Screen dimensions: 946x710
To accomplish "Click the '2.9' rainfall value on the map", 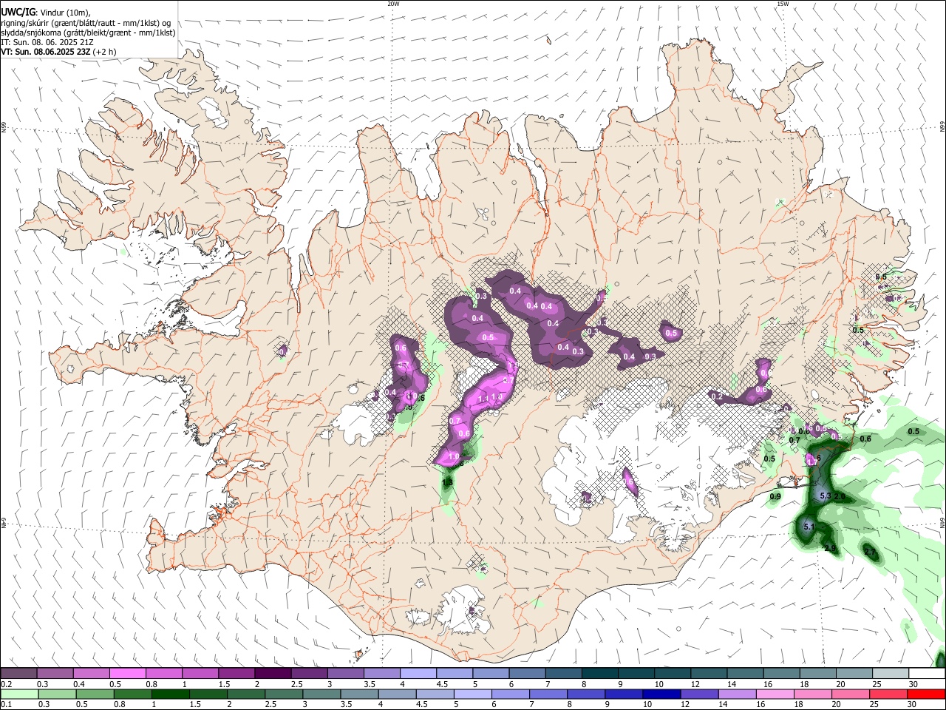I will pos(830,549).
